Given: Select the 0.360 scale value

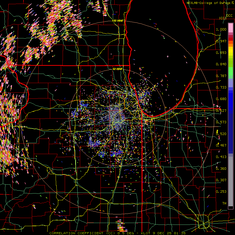Looking at the screenshot, I should click(x=221, y=168).
